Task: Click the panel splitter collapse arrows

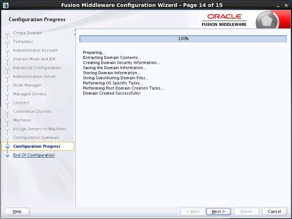Action: click(75, 32)
